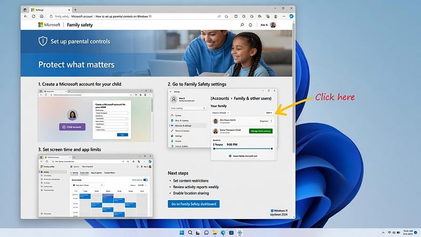Go back to previous page
Image resolution: width=421 pixels, height=237 pixels.
pyautogui.click(x=26, y=16)
